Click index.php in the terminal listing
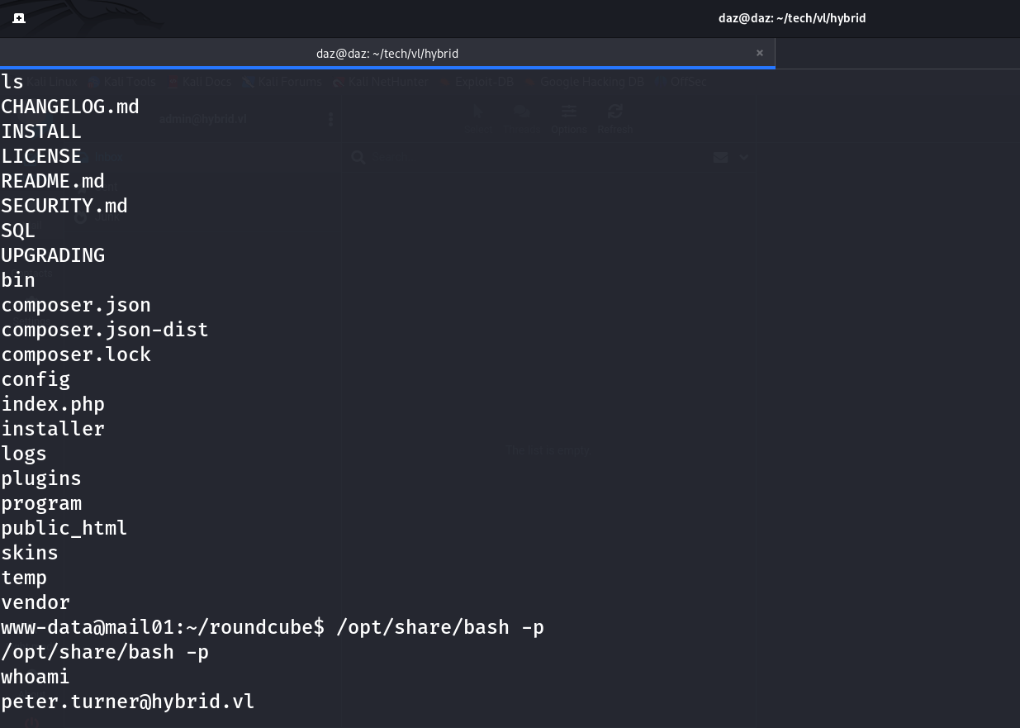Image resolution: width=1020 pixels, height=728 pixels. pyautogui.click(x=53, y=404)
